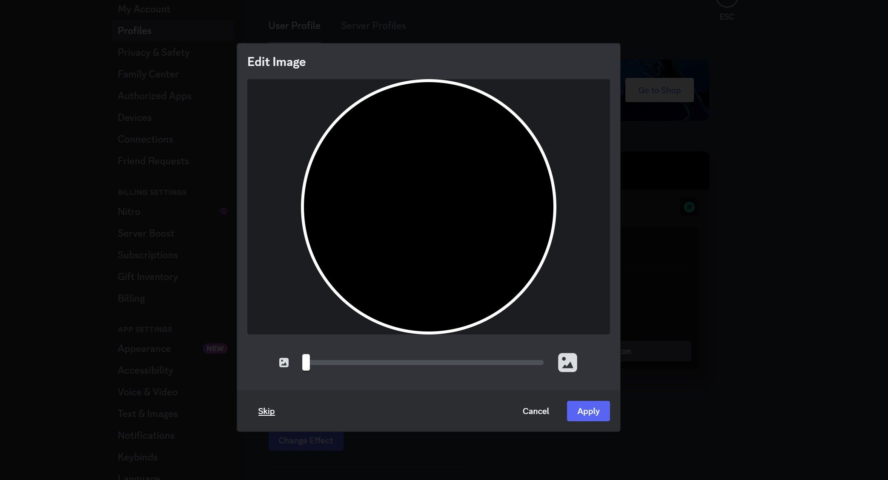
Task: Click the Go to Shop button
Action: pyautogui.click(x=659, y=90)
